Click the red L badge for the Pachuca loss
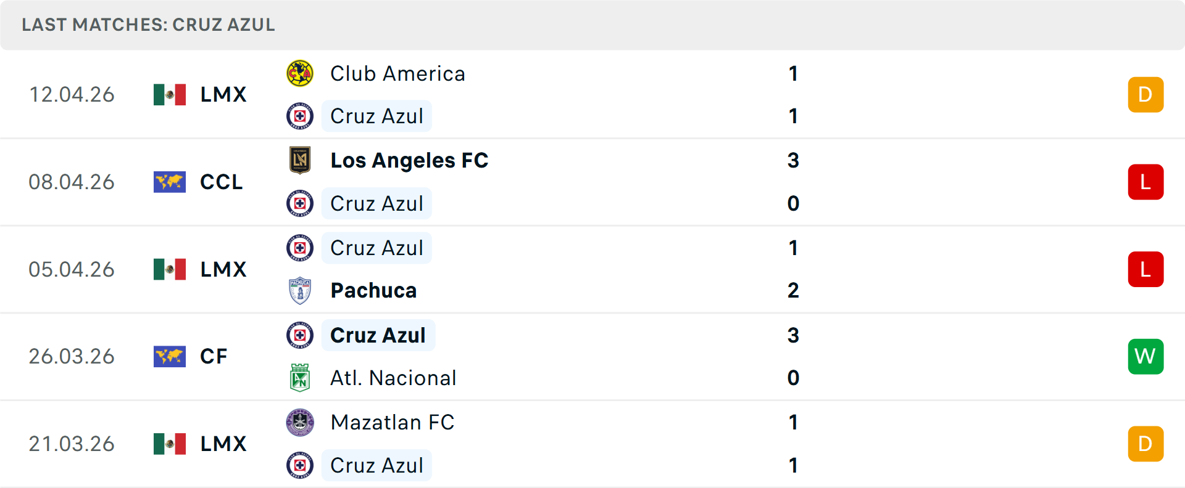 1145,269
